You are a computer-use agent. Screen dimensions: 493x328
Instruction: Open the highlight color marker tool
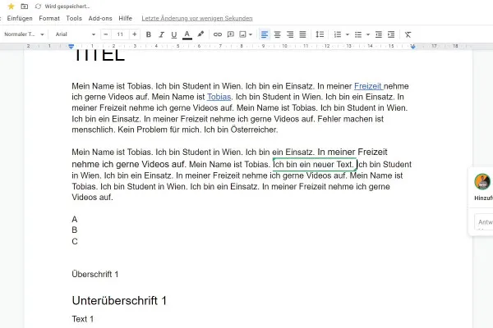[200, 34]
